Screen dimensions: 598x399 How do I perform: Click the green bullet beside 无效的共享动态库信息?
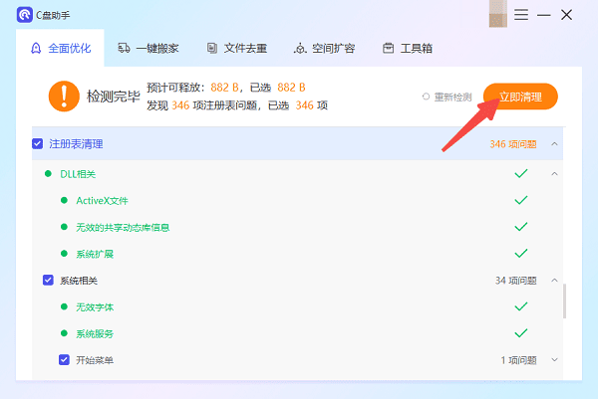[x=64, y=227]
